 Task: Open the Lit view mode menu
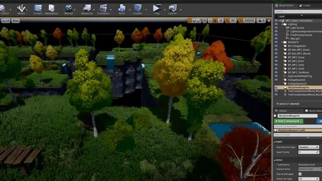[x=6, y=21]
